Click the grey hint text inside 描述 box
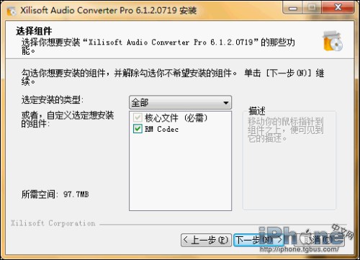 (x=286, y=130)
